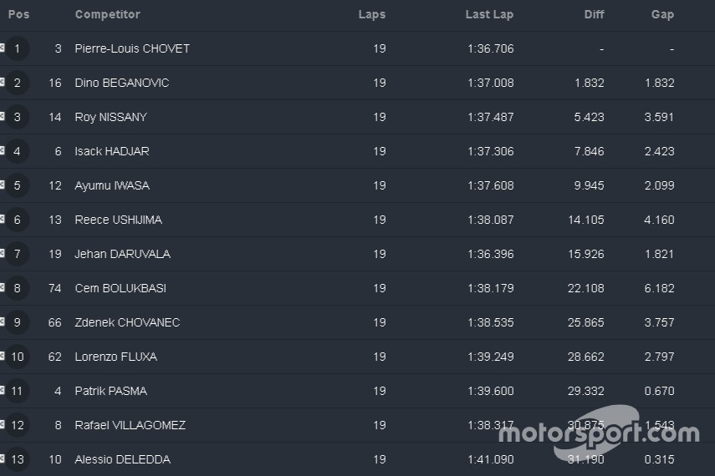Click the Last Lap column header

[x=489, y=14]
